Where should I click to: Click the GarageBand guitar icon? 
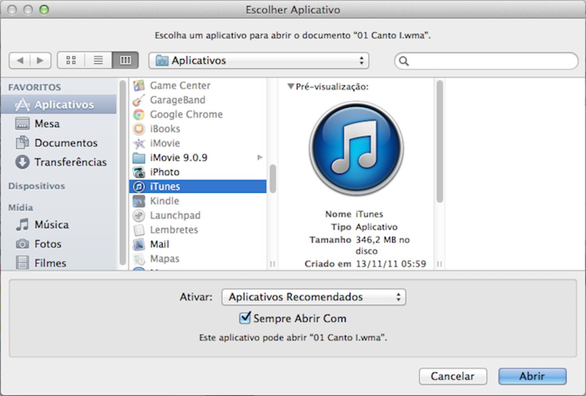pyautogui.click(x=139, y=100)
